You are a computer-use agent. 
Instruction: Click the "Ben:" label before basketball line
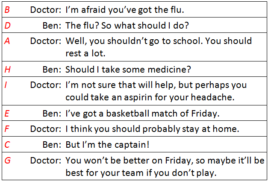point(52,113)
